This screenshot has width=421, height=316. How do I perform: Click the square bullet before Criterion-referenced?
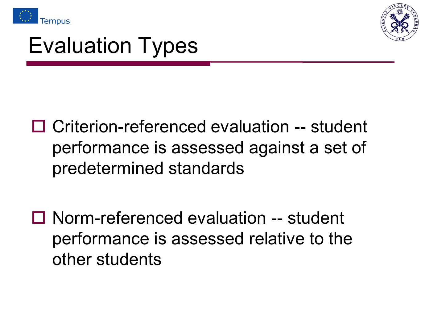point(39,126)
